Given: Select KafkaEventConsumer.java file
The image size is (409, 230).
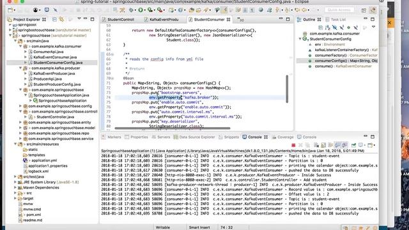Looking at the screenshot, I should pyautogui.click(x=55, y=57).
